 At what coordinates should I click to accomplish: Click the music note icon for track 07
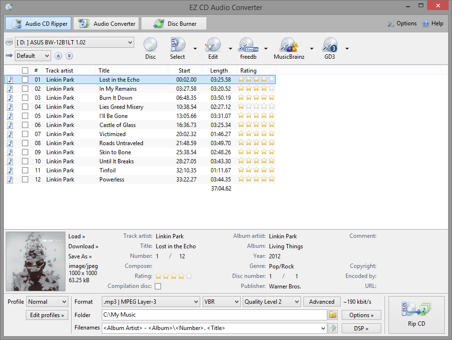point(10,134)
